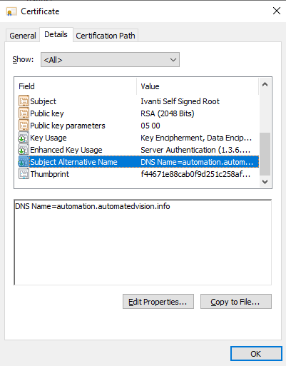This screenshot has height=366, width=286.
Task: Click the Key Usage extension icon
Action: pos(24,138)
